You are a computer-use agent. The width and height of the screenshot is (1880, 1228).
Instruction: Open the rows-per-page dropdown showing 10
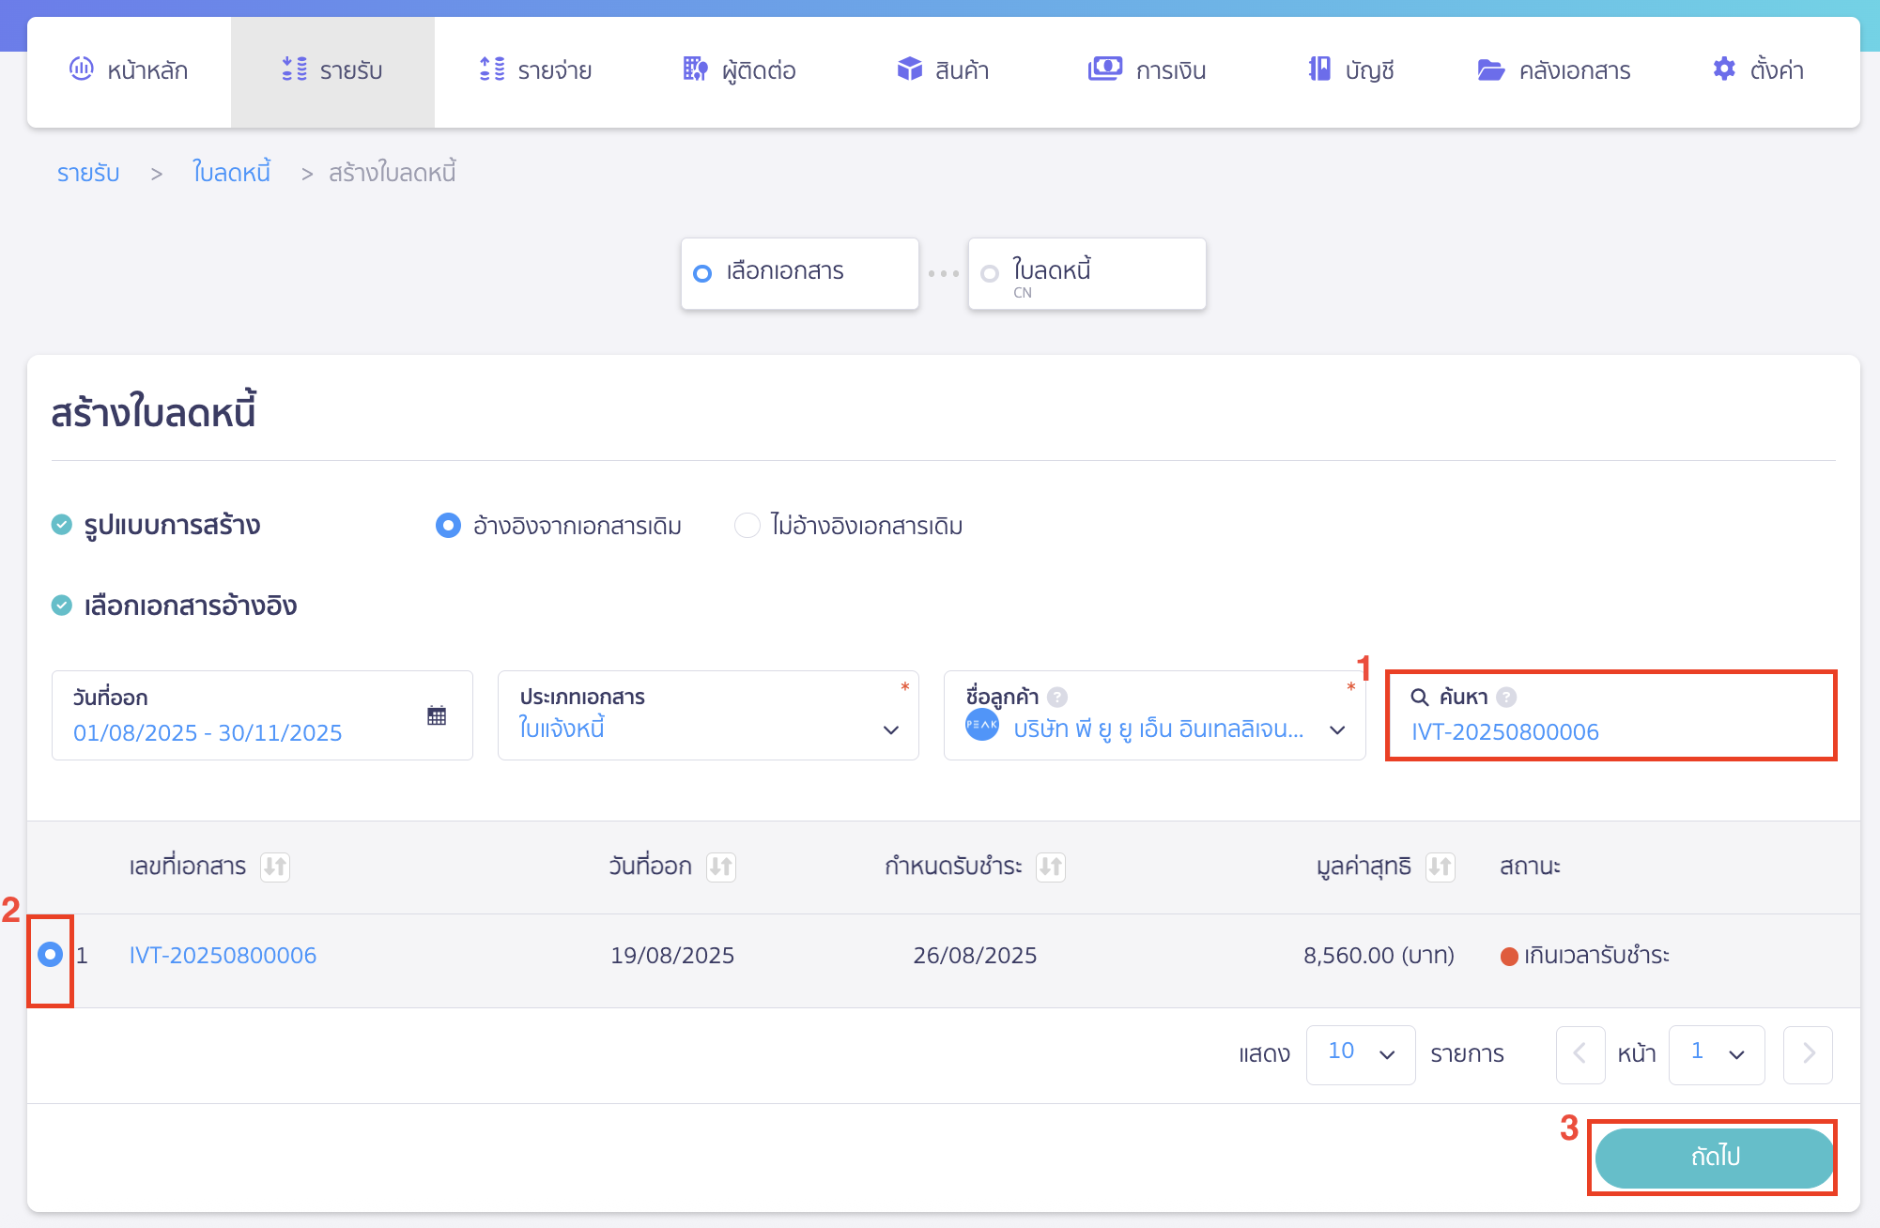(x=1360, y=1054)
